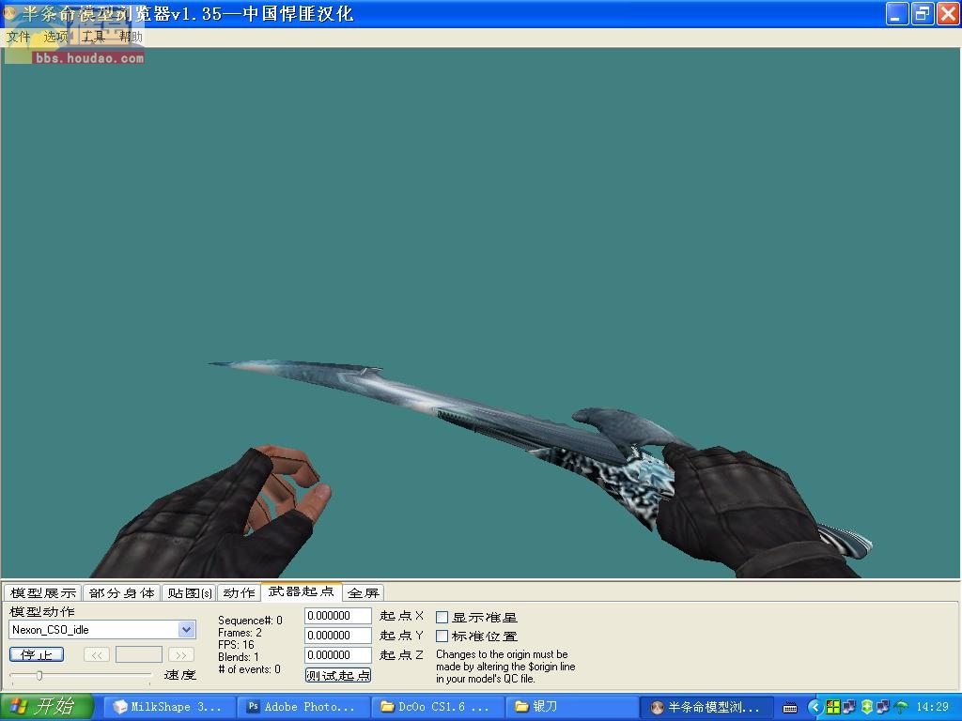The height and width of the screenshot is (721, 962).
Task: Click the 'Sequence#: 0' text
Action: pyautogui.click(x=250, y=621)
